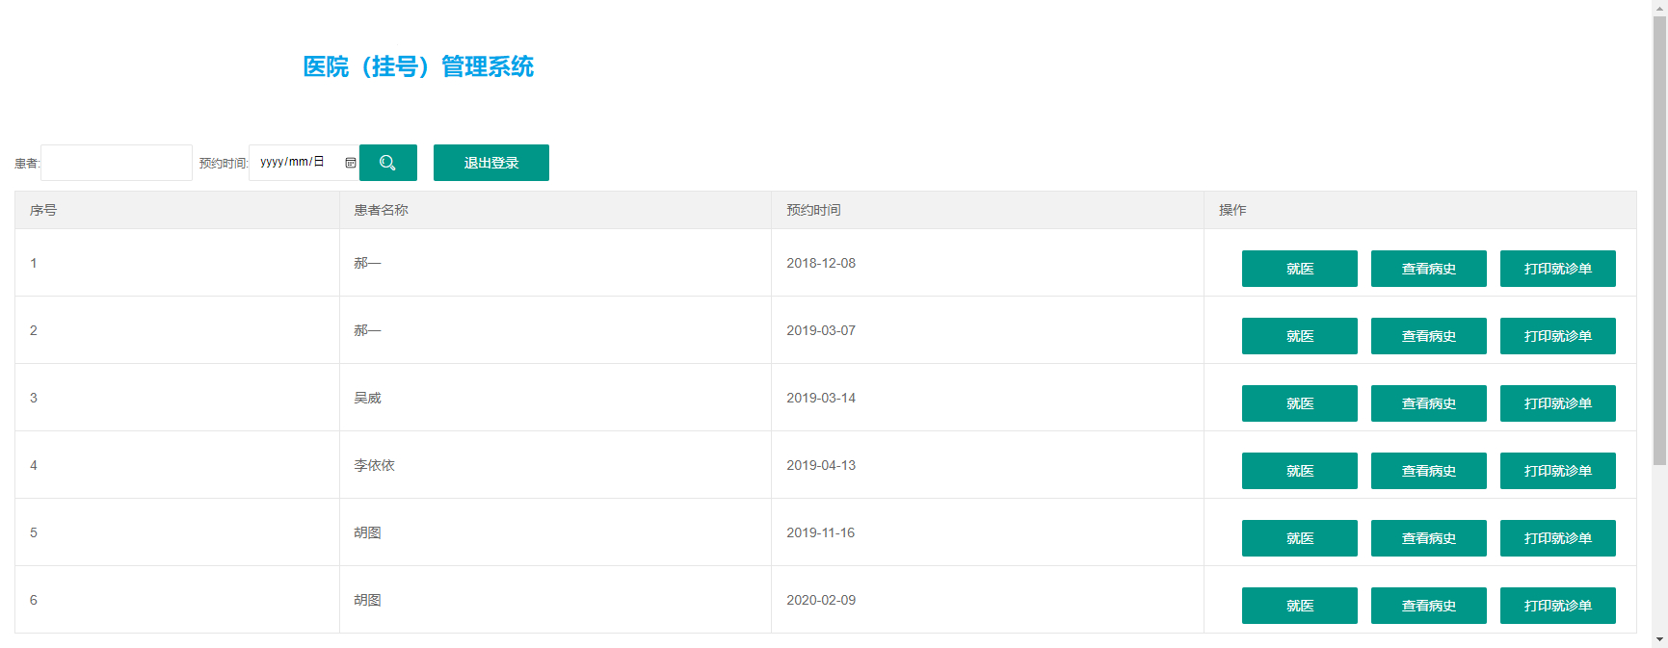This screenshot has width=1668, height=648.
Task: Start 就医 for patient 李依依
Action: tap(1299, 471)
